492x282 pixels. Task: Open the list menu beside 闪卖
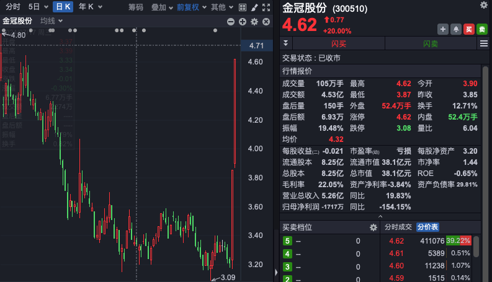pos(483,43)
